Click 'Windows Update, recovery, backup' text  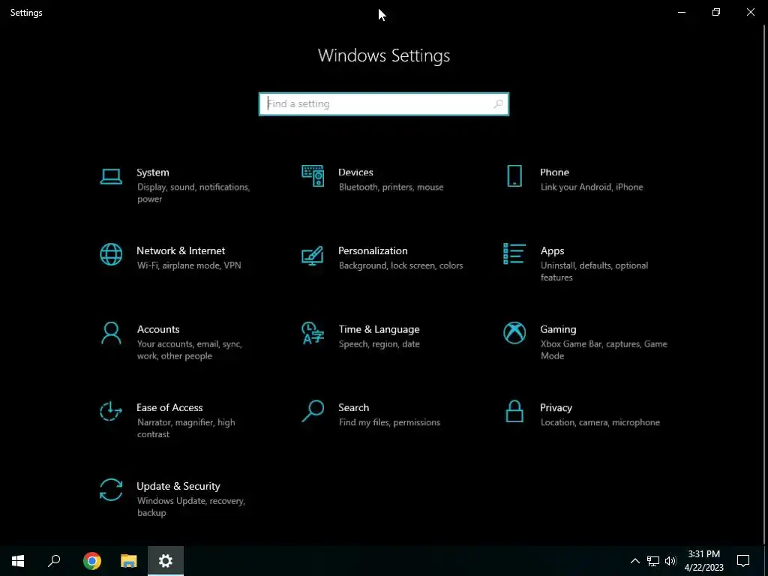[x=191, y=507]
